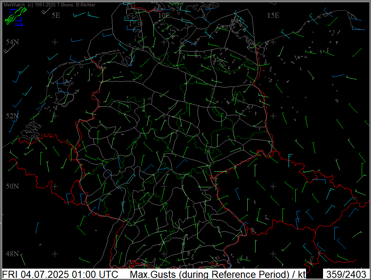Viewport: 371px width, 280px height.
Task: Click the 10E longitude label
Action: pyautogui.click(x=164, y=15)
